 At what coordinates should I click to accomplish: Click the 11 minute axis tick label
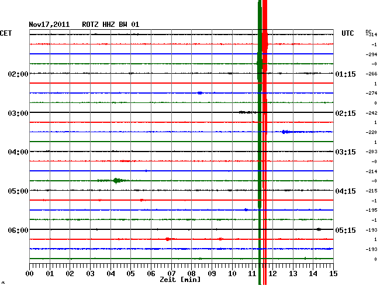[253, 274]
